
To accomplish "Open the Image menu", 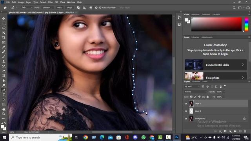I will pyautogui.click(x=21, y=2).
